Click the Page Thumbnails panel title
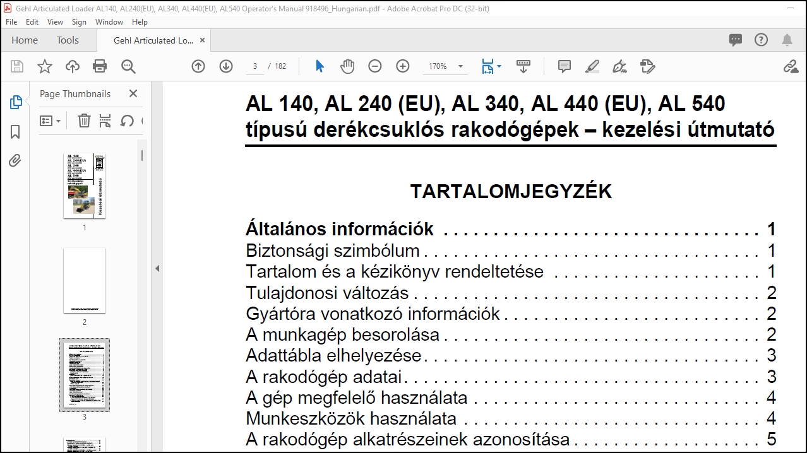This screenshot has width=807, height=453. [x=75, y=93]
